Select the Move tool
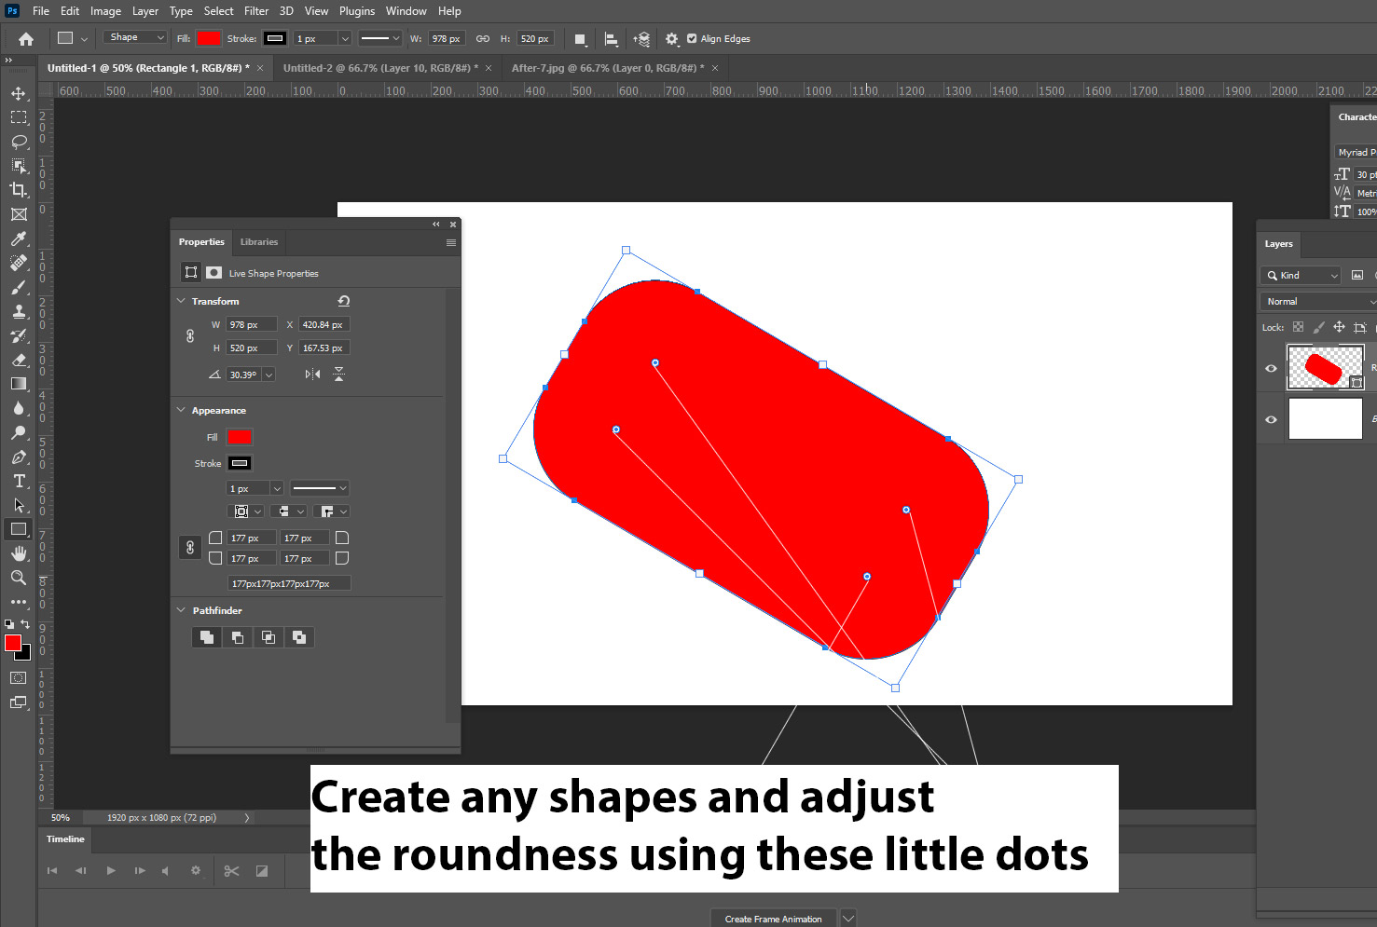Screen dimensions: 1377x927 18,93
